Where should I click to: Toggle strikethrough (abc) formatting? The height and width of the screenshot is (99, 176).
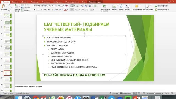[45, 10]
